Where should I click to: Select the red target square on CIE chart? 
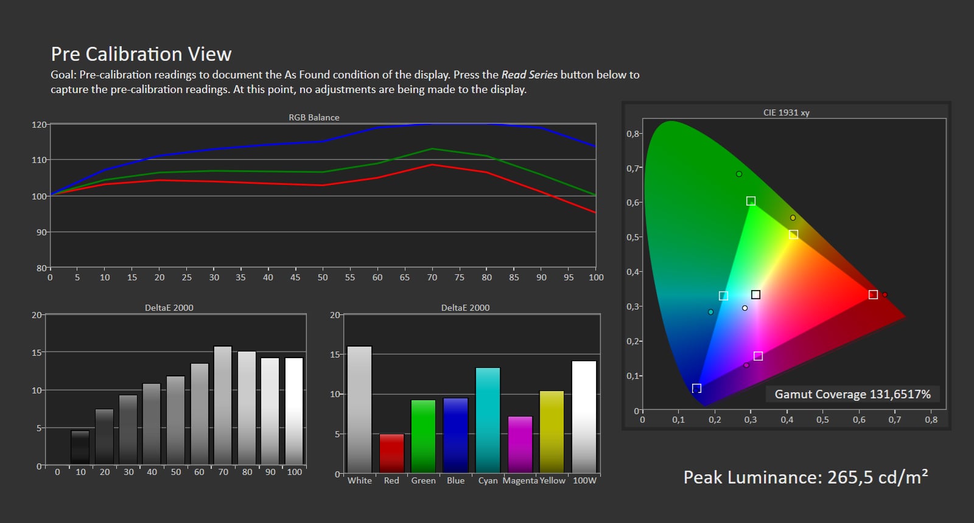tap(873, 295)
